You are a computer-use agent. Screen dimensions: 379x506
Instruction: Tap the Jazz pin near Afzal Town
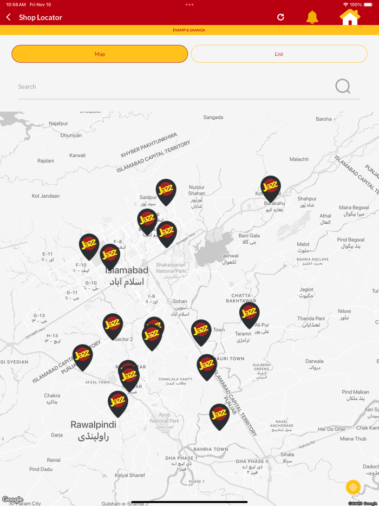click(x=83, y=358)
